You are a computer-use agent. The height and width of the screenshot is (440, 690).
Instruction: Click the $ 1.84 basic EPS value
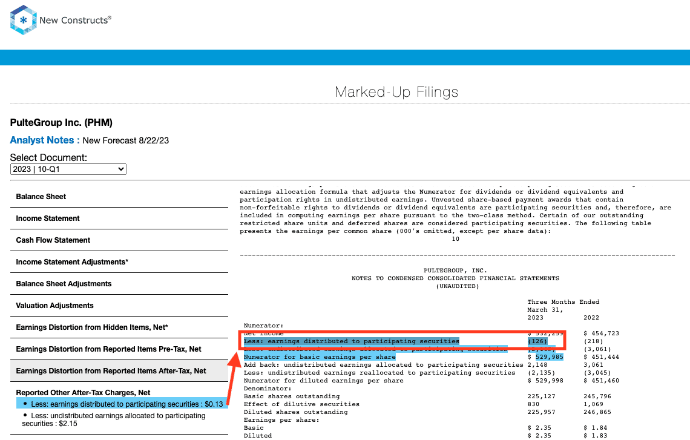596,428
